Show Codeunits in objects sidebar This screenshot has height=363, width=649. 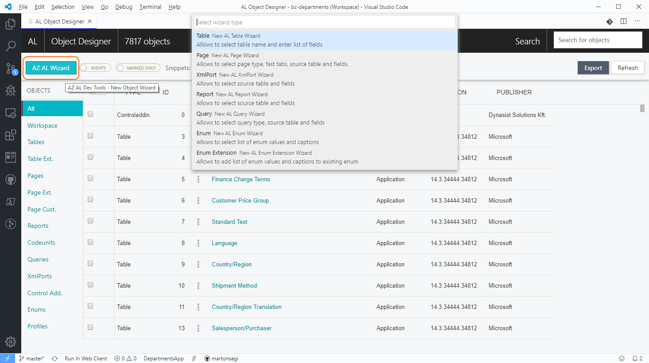41,242
